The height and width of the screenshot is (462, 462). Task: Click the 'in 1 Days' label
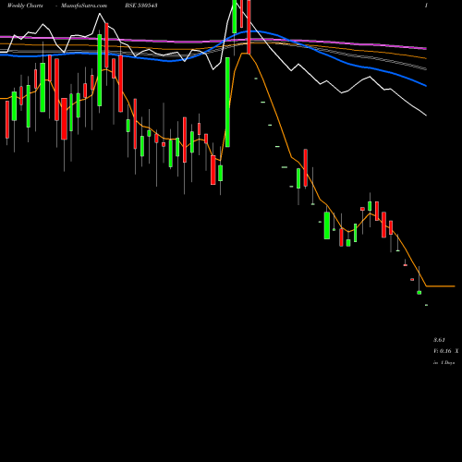444,363
